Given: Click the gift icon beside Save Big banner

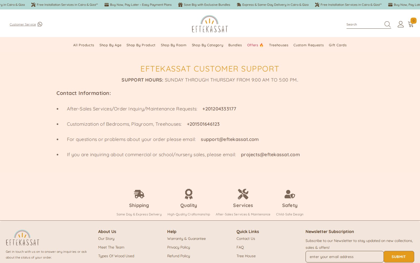Looking at the screenshot, I should pos(180,5).
